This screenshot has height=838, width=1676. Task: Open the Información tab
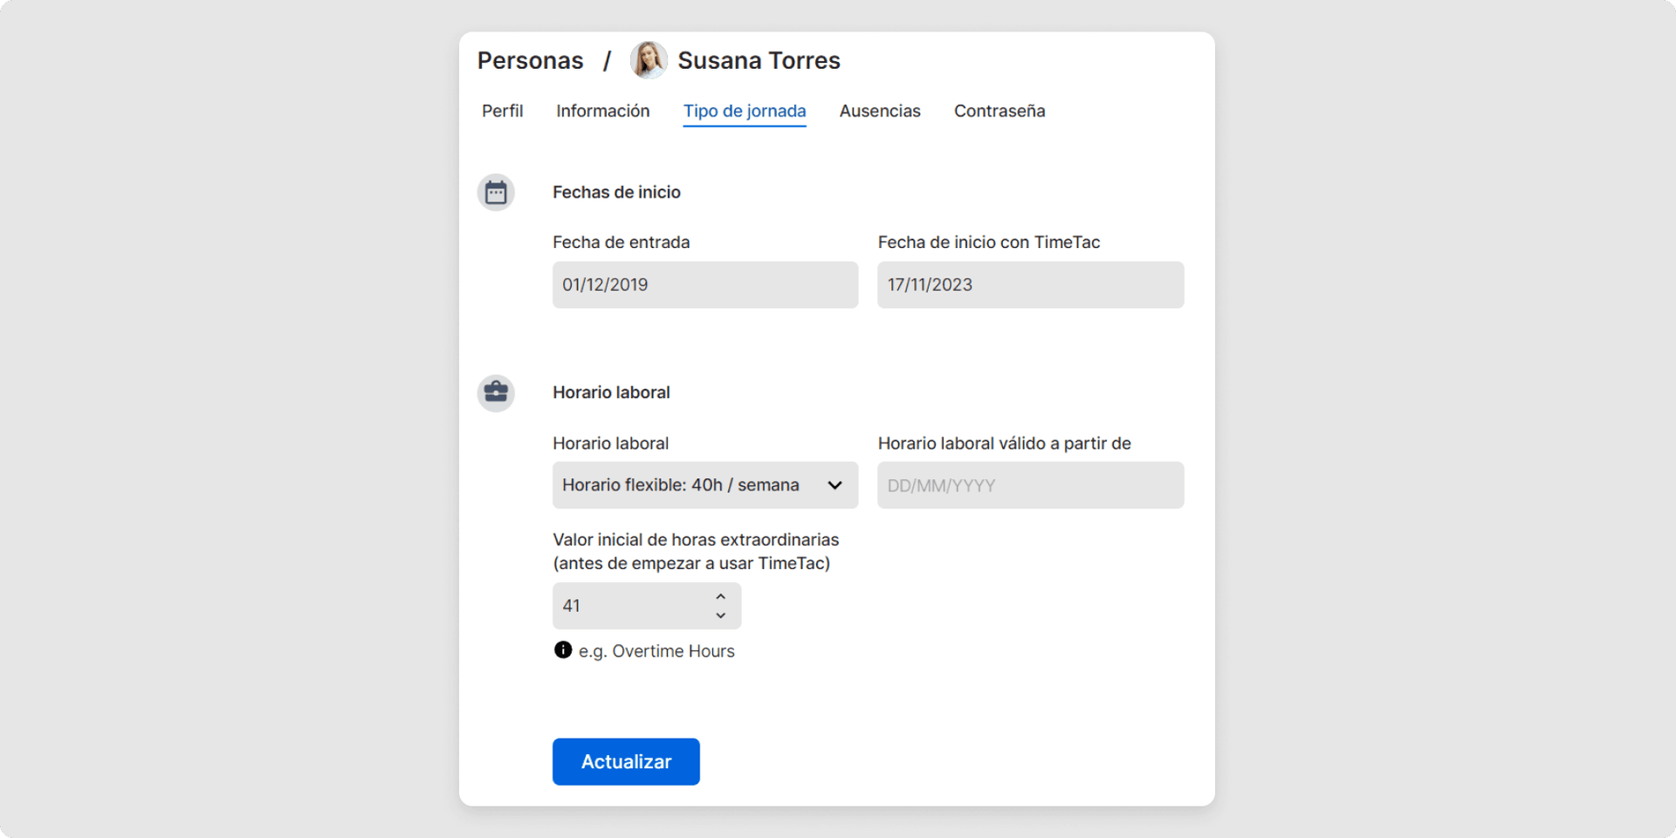tap(602, 111)
